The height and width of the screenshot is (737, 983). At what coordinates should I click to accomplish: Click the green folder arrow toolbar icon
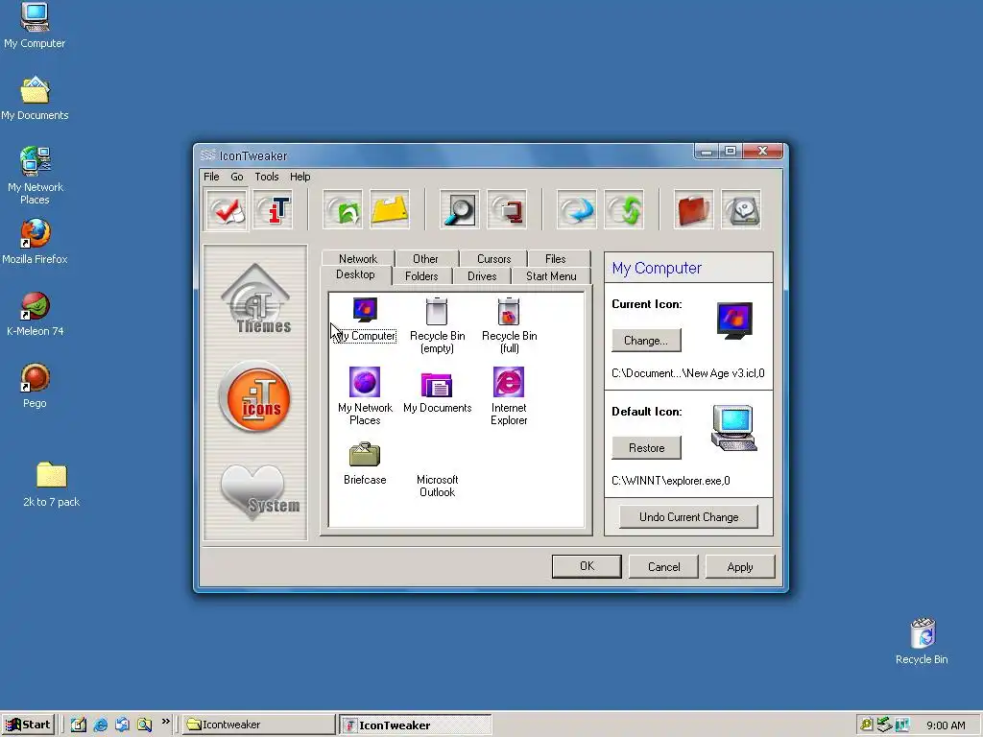343,210
